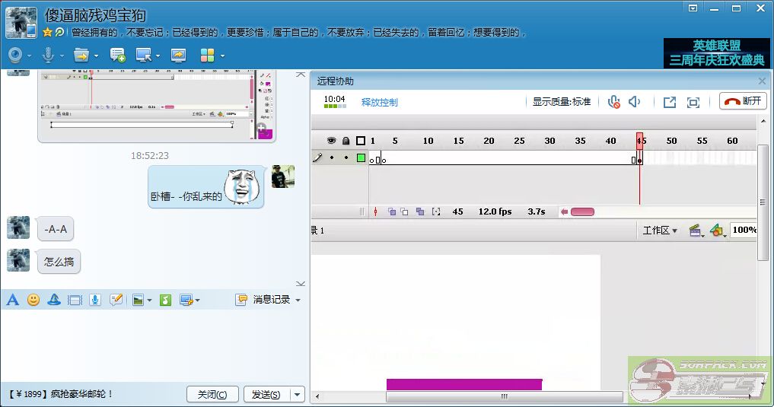This screenshot has width=774, height=407.
Task: Open the emoji smiley picker
Action: [33, 300]
